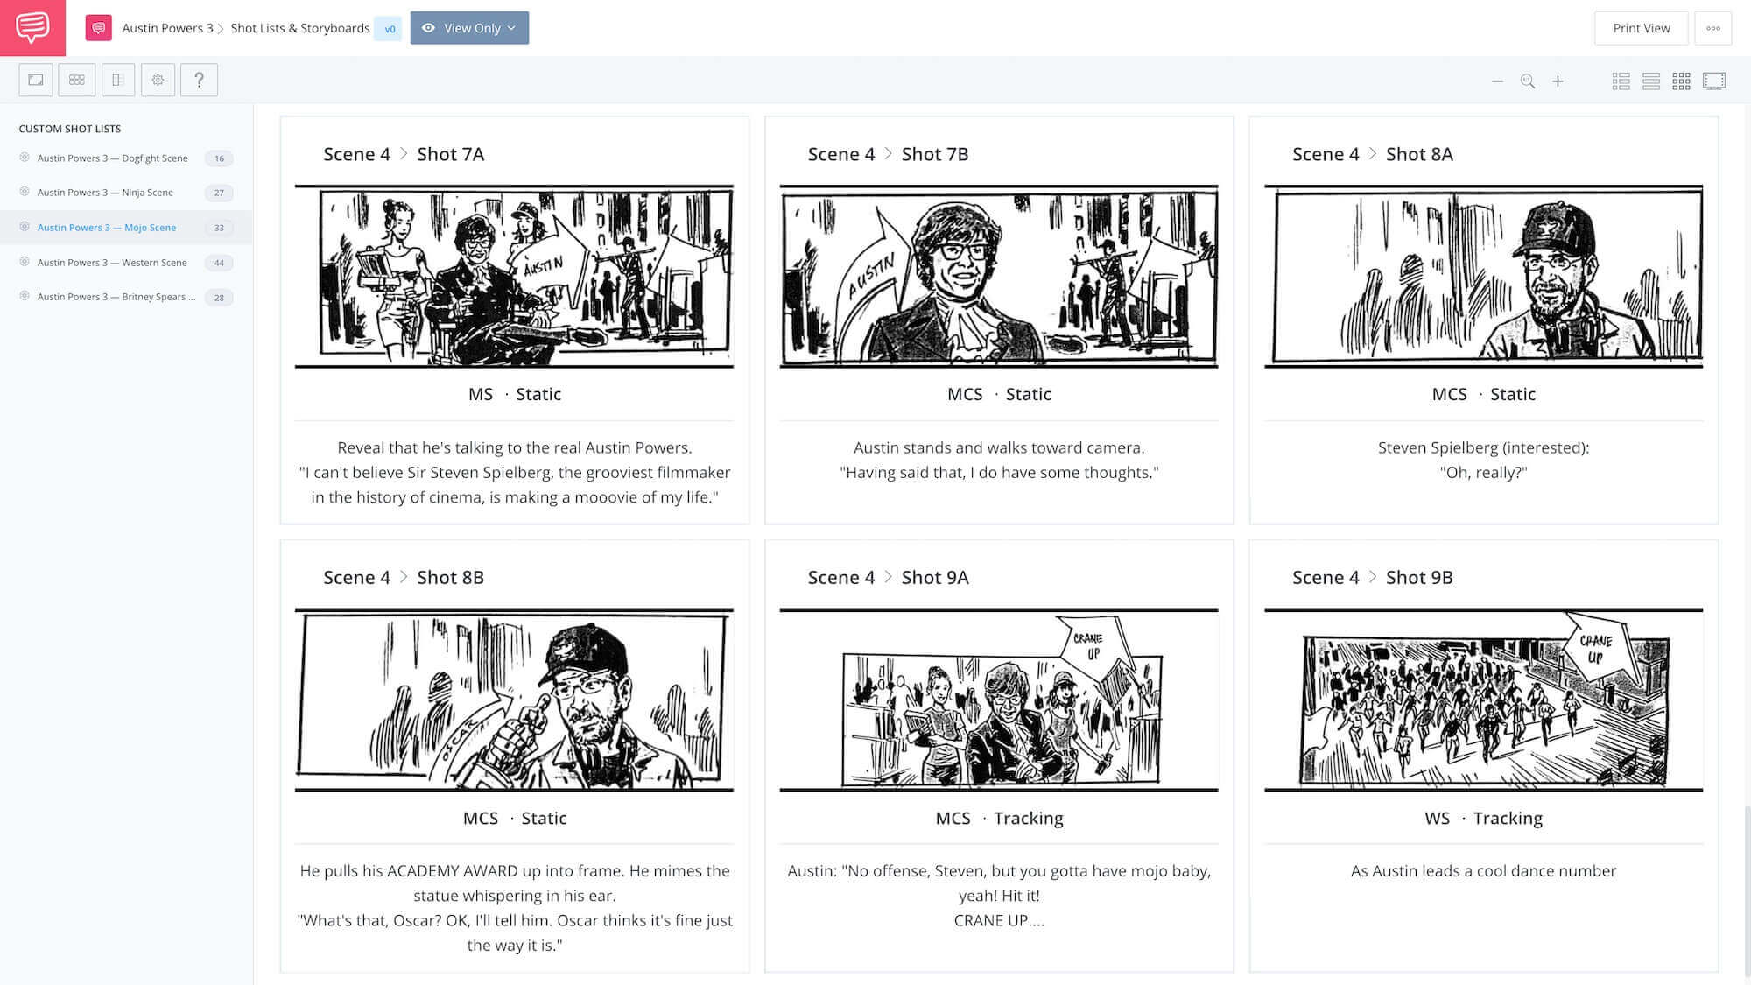1751x985 pixels.
Task: Select Austin Powers 3 — Mojo Scene
Action: click(107, 228)
